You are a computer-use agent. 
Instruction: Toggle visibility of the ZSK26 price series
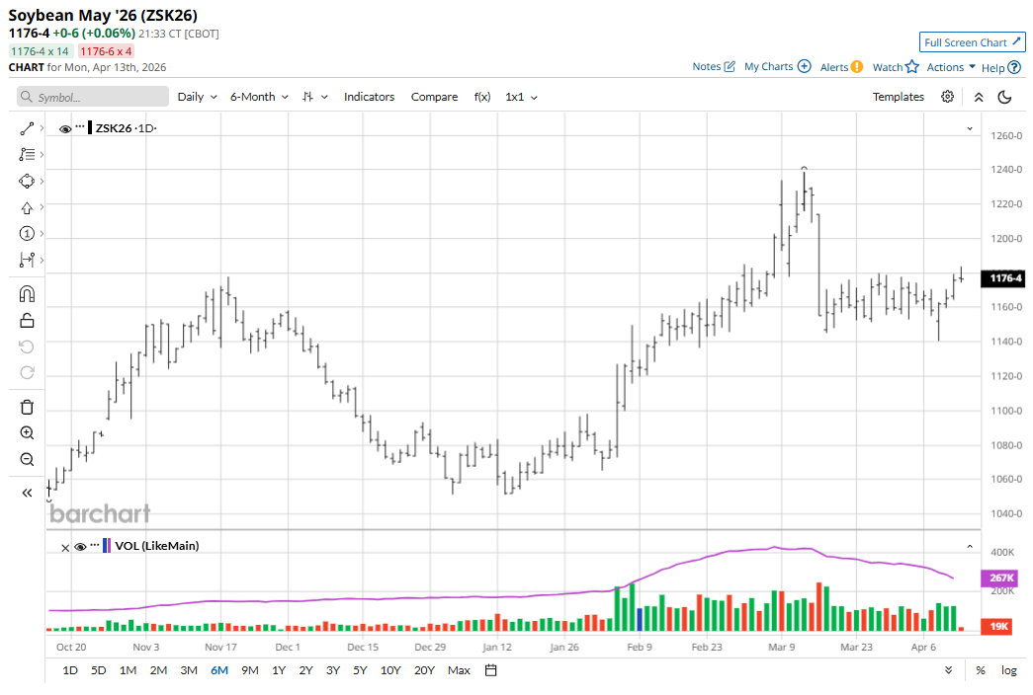(x=65, y=128)
